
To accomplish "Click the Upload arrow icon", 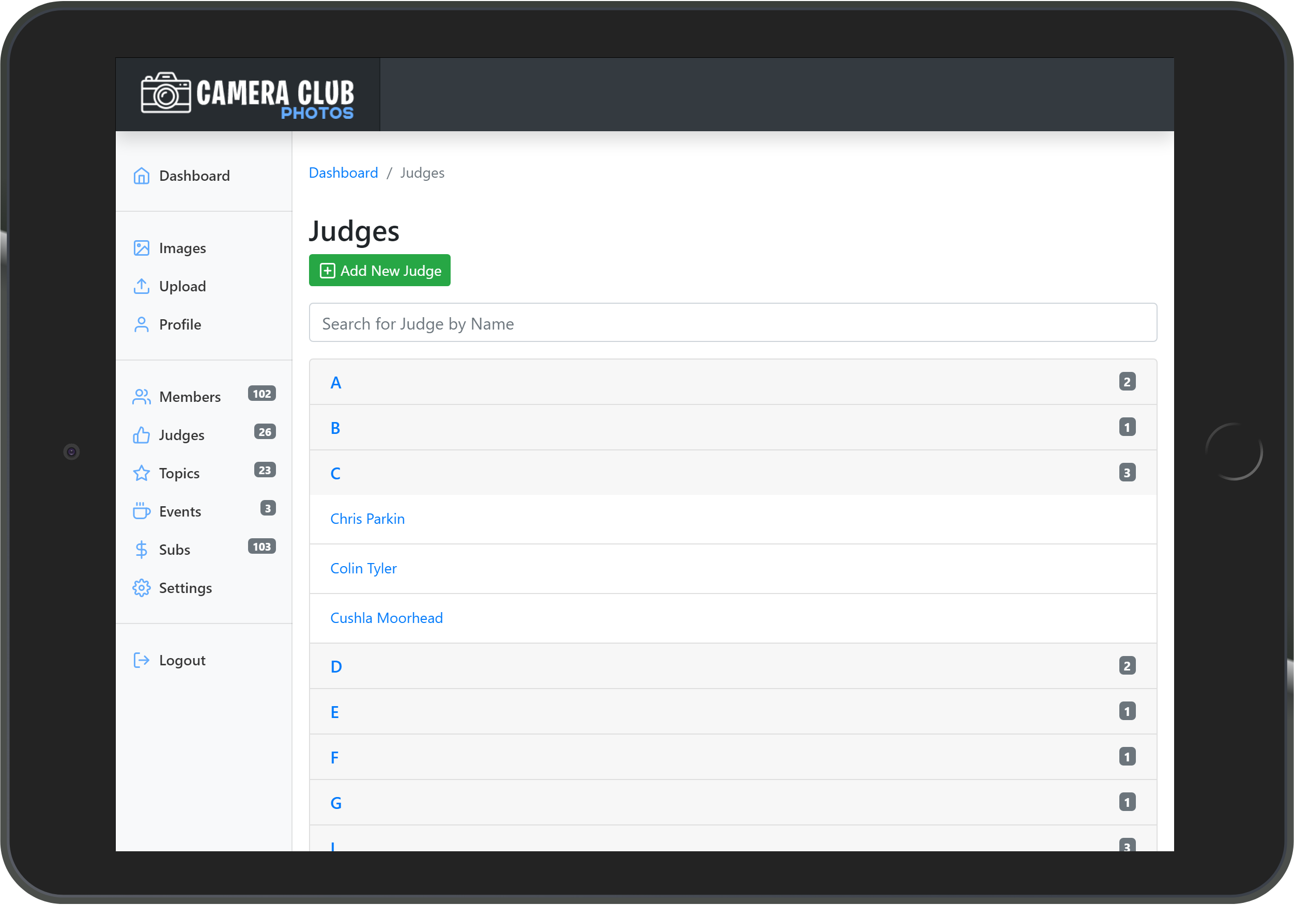I will tap(141, 286).
